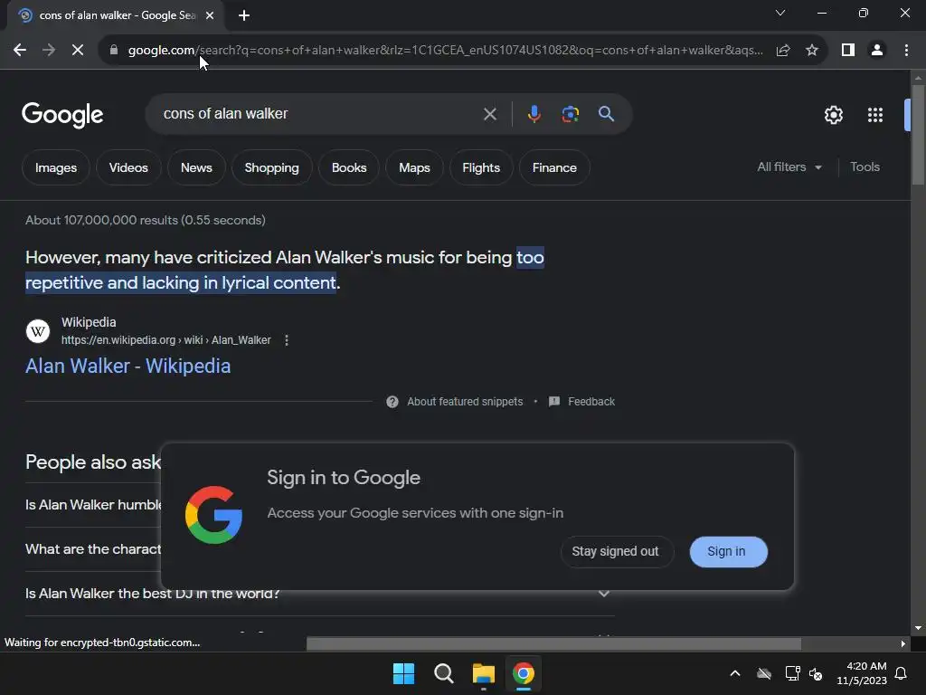Click the Sign in button
The image size is (926, 695).
[728, 552]
